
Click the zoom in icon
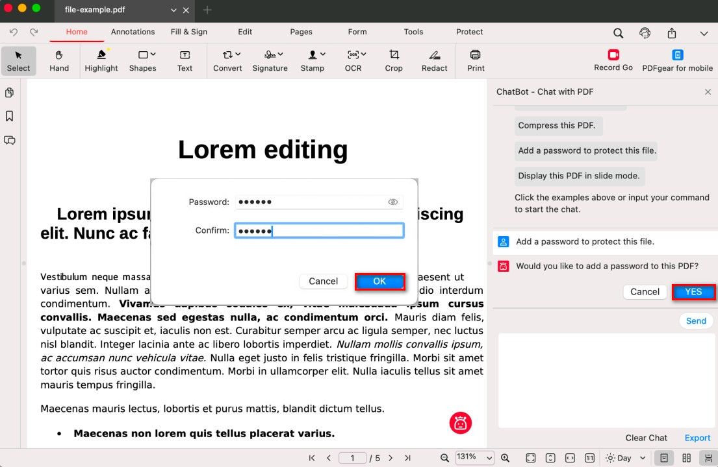coord(505,458)
